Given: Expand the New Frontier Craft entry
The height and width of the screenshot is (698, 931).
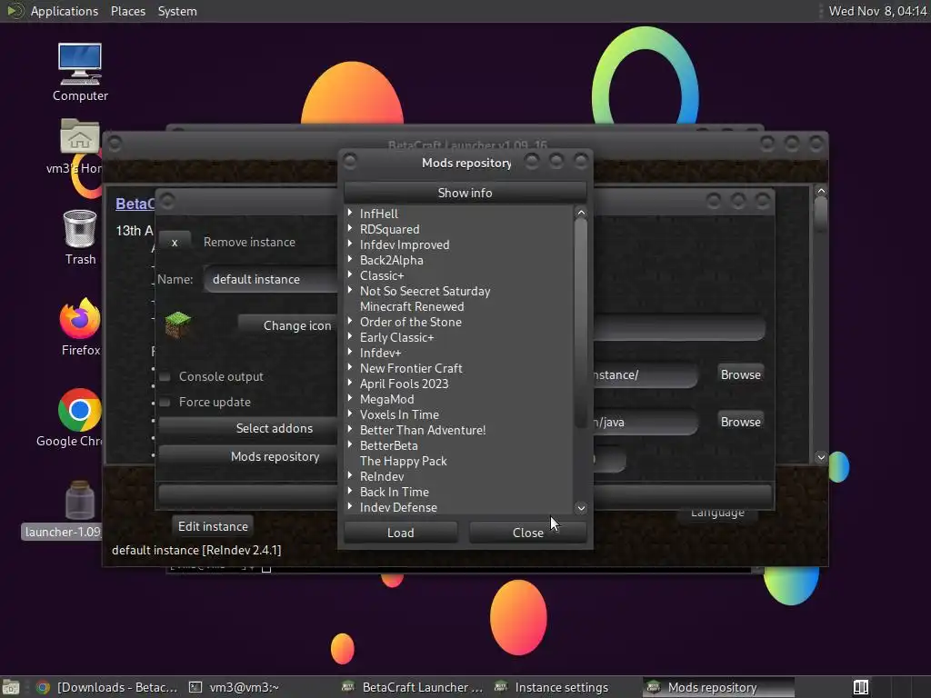Looking at the screenshot, I should point(350,367).
